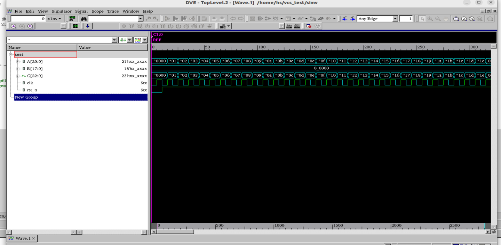Click the red-dot breakpoint icon
Screen dimensions: 501x245
tap(309, 26)
